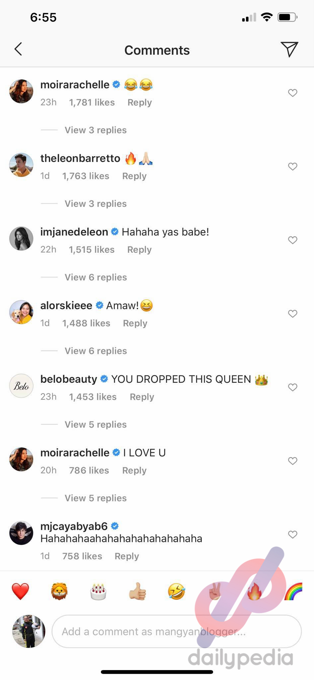Open the share paper plane icon

tap(289, 49)
